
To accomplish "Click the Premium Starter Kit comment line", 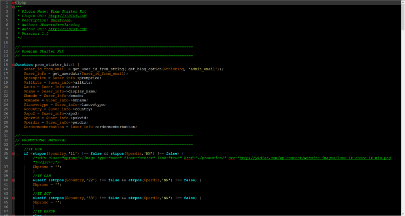I will 43,51.
